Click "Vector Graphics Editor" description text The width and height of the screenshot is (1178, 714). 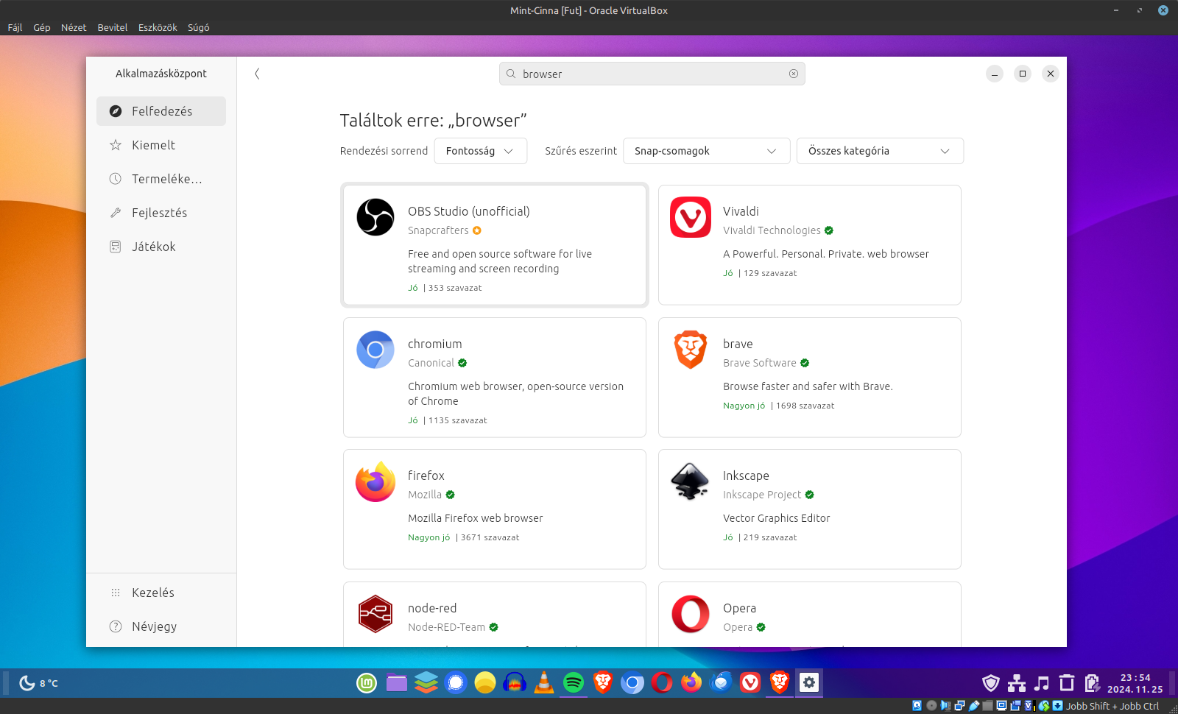pyautogui.click(x=776, y=518)
